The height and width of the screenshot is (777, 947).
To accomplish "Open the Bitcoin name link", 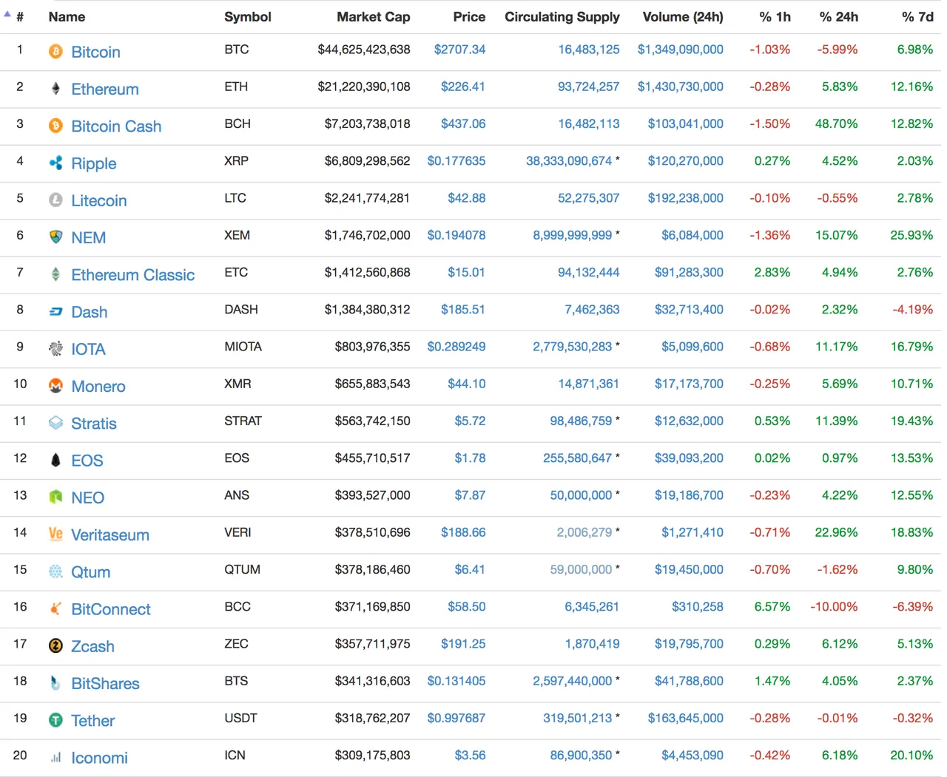I will (95, 52).
